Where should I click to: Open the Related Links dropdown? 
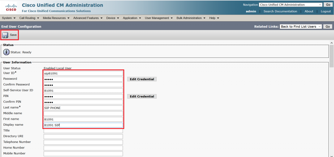pos(301,26)
